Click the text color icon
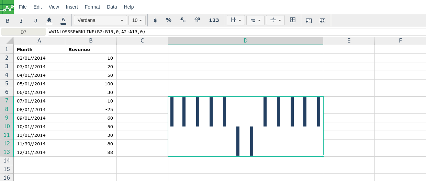 pyautogui.click(x=63, y=21)
